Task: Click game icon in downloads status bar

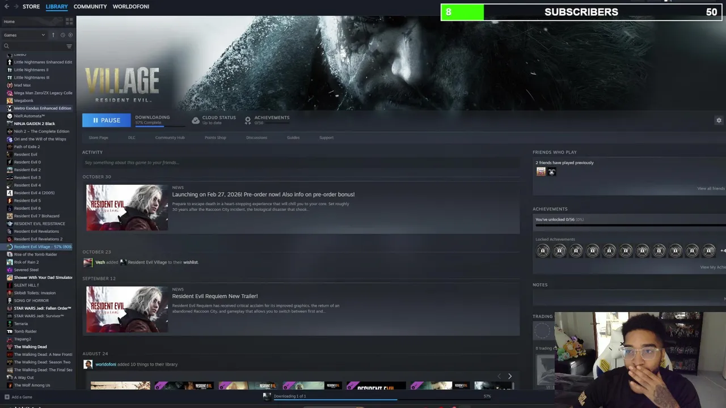Action: 267,396
